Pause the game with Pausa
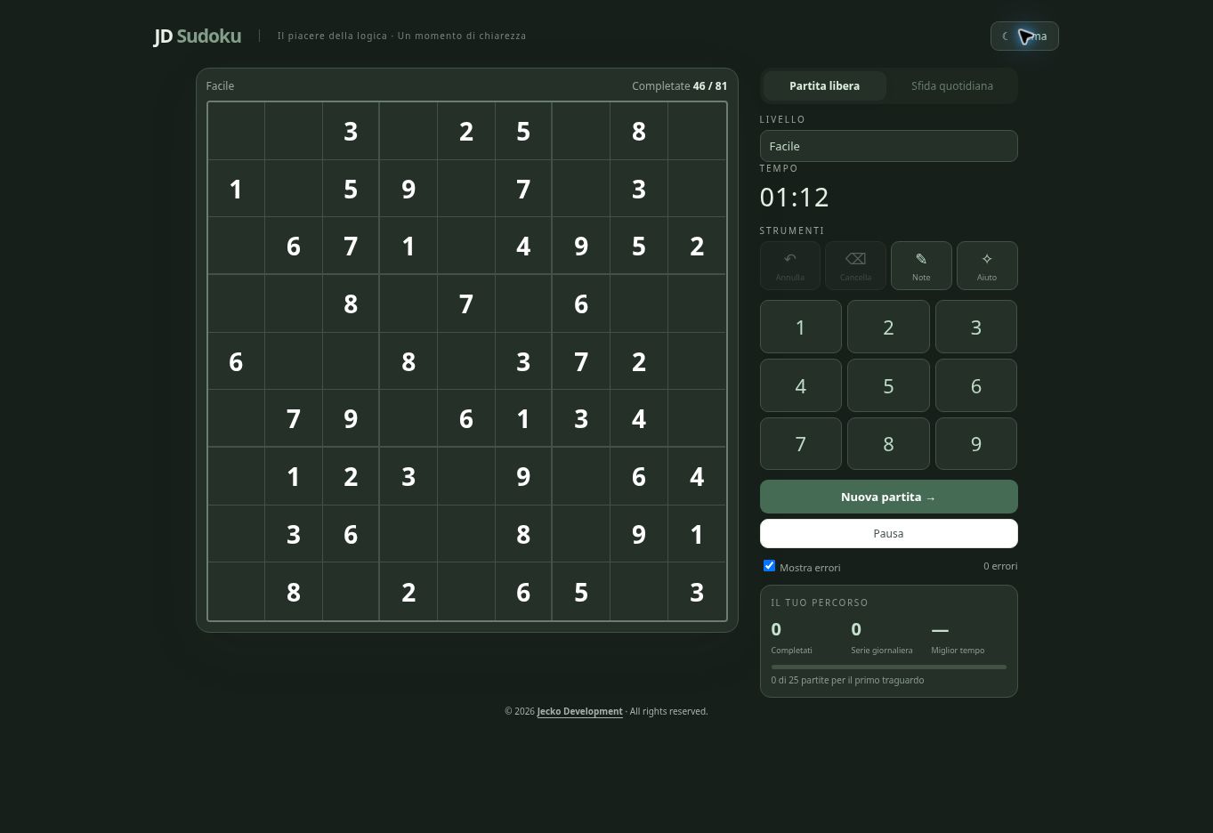 (888, 533)
